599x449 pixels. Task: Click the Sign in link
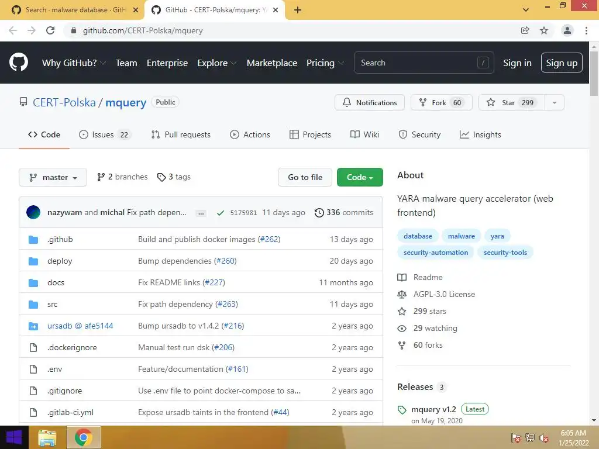[517, 63]
